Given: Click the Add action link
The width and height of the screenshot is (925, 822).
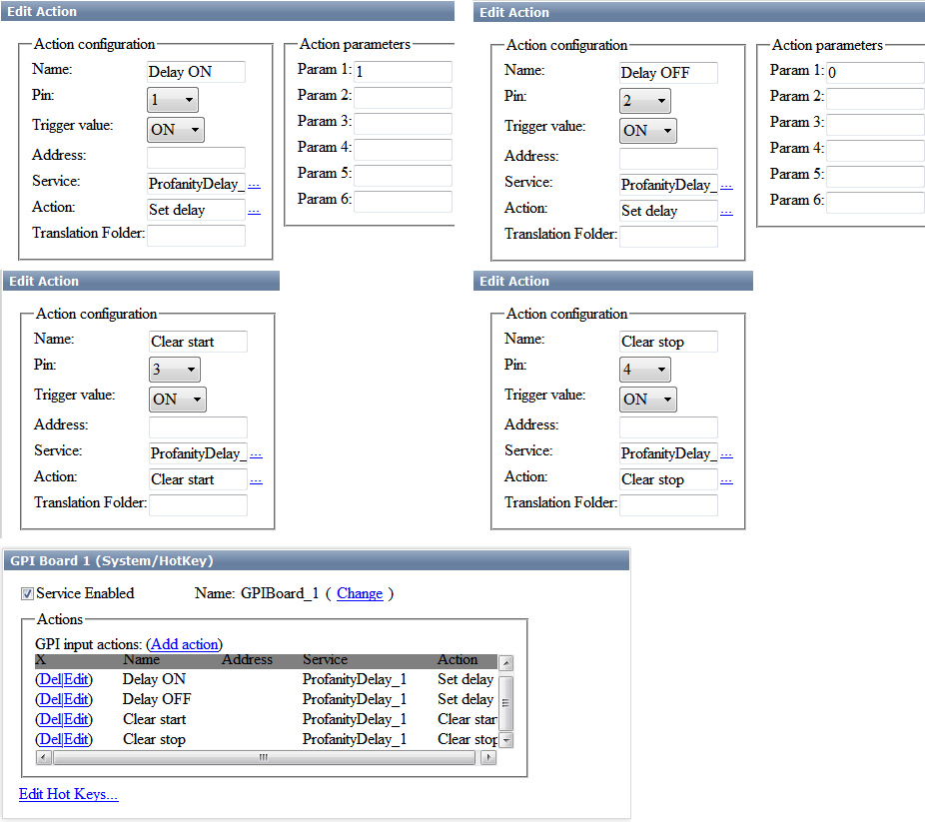Looking at the screenshot, I should [x=185, y=644].
